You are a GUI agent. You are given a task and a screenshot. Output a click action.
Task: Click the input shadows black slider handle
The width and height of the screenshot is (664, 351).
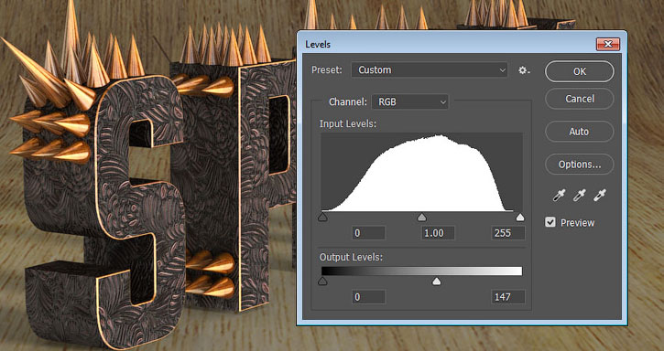coord(322,218)
